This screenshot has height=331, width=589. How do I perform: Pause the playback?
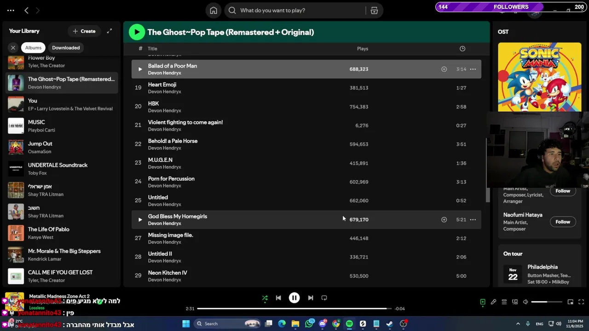(x=294, y=298)
